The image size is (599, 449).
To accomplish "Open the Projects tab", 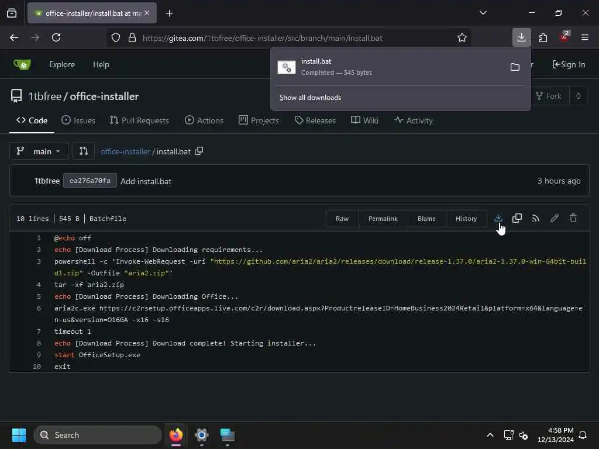I will coord(259,120).
